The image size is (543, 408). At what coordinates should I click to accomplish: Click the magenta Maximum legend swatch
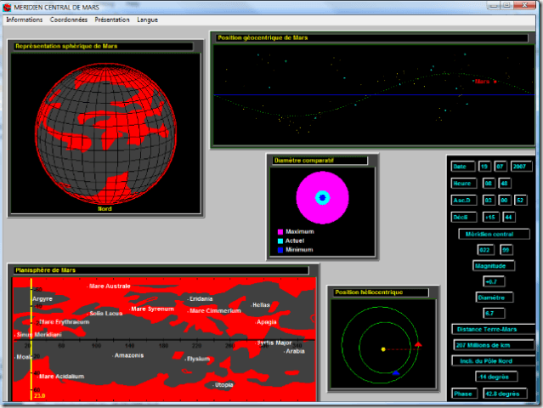280,231
